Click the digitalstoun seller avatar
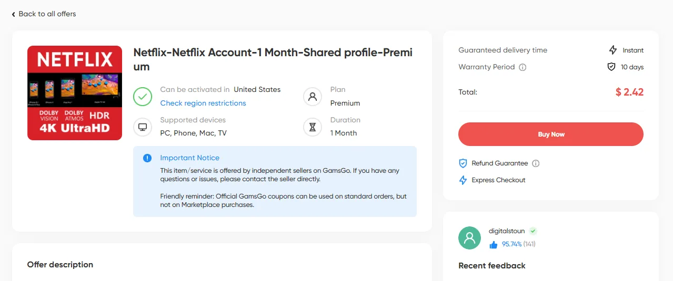673x281 pixels. point(469,238)
